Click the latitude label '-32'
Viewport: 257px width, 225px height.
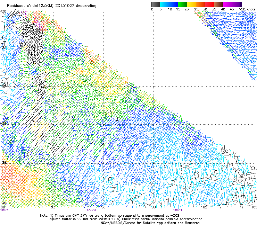(x=3, y=48)
